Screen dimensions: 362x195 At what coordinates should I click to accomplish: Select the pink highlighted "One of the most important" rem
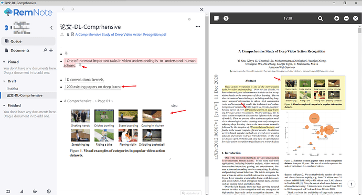(131, 63)
